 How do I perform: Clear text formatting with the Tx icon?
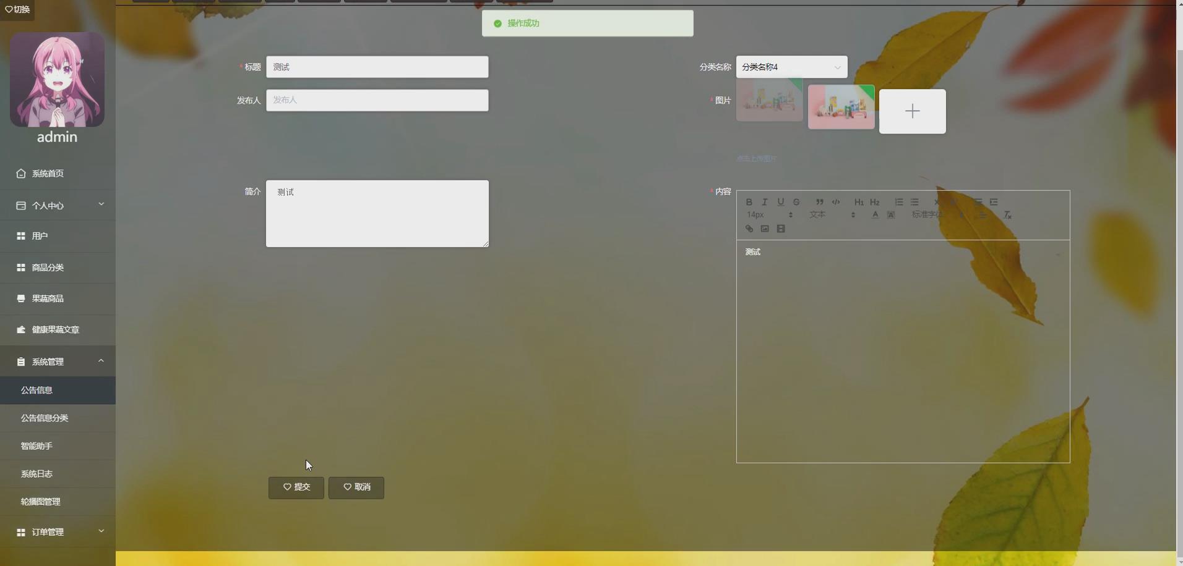click(1007, 215)
